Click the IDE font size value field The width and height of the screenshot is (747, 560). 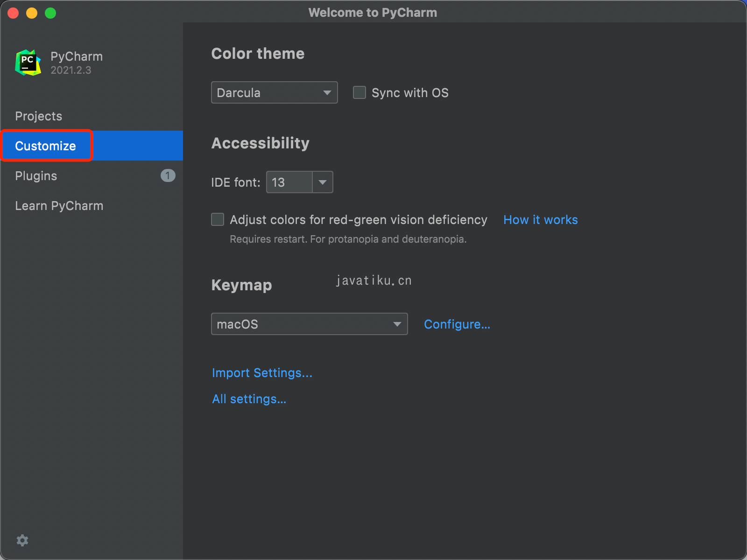point(289,182)
